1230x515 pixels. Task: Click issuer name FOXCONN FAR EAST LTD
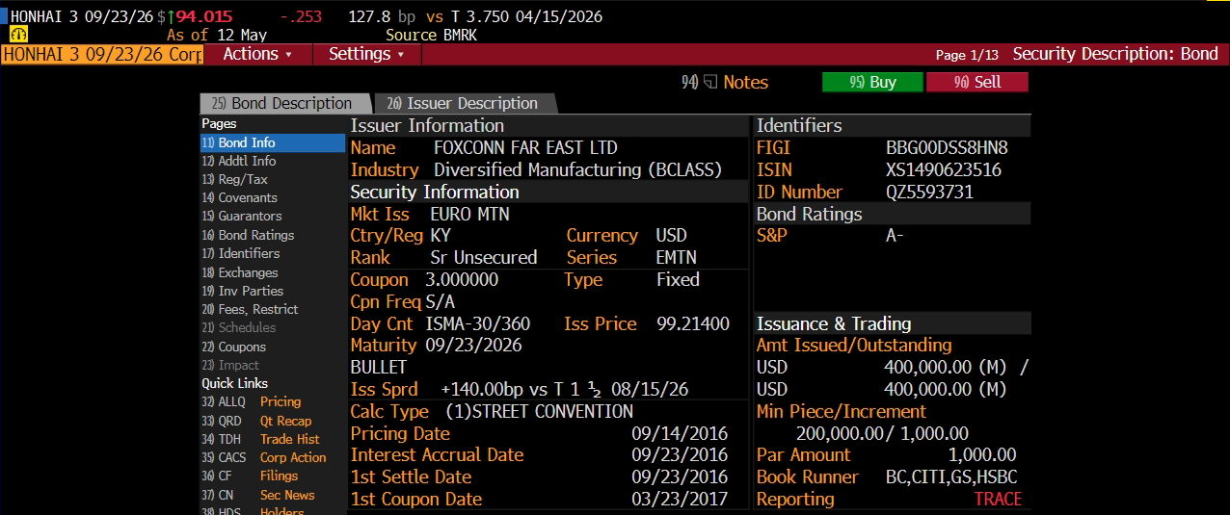[x=525, y=148]
